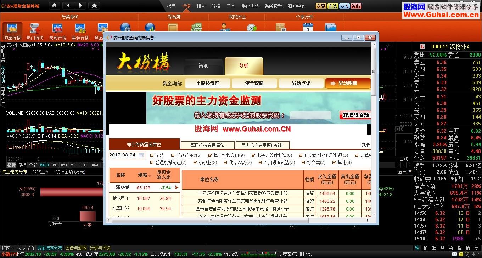The image size is (482, 258).
Task: Click the 2012-08-24 date field
Action: [x=127, y=155]
